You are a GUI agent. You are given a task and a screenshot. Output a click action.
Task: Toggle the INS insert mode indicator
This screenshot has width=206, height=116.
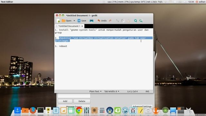147,91
